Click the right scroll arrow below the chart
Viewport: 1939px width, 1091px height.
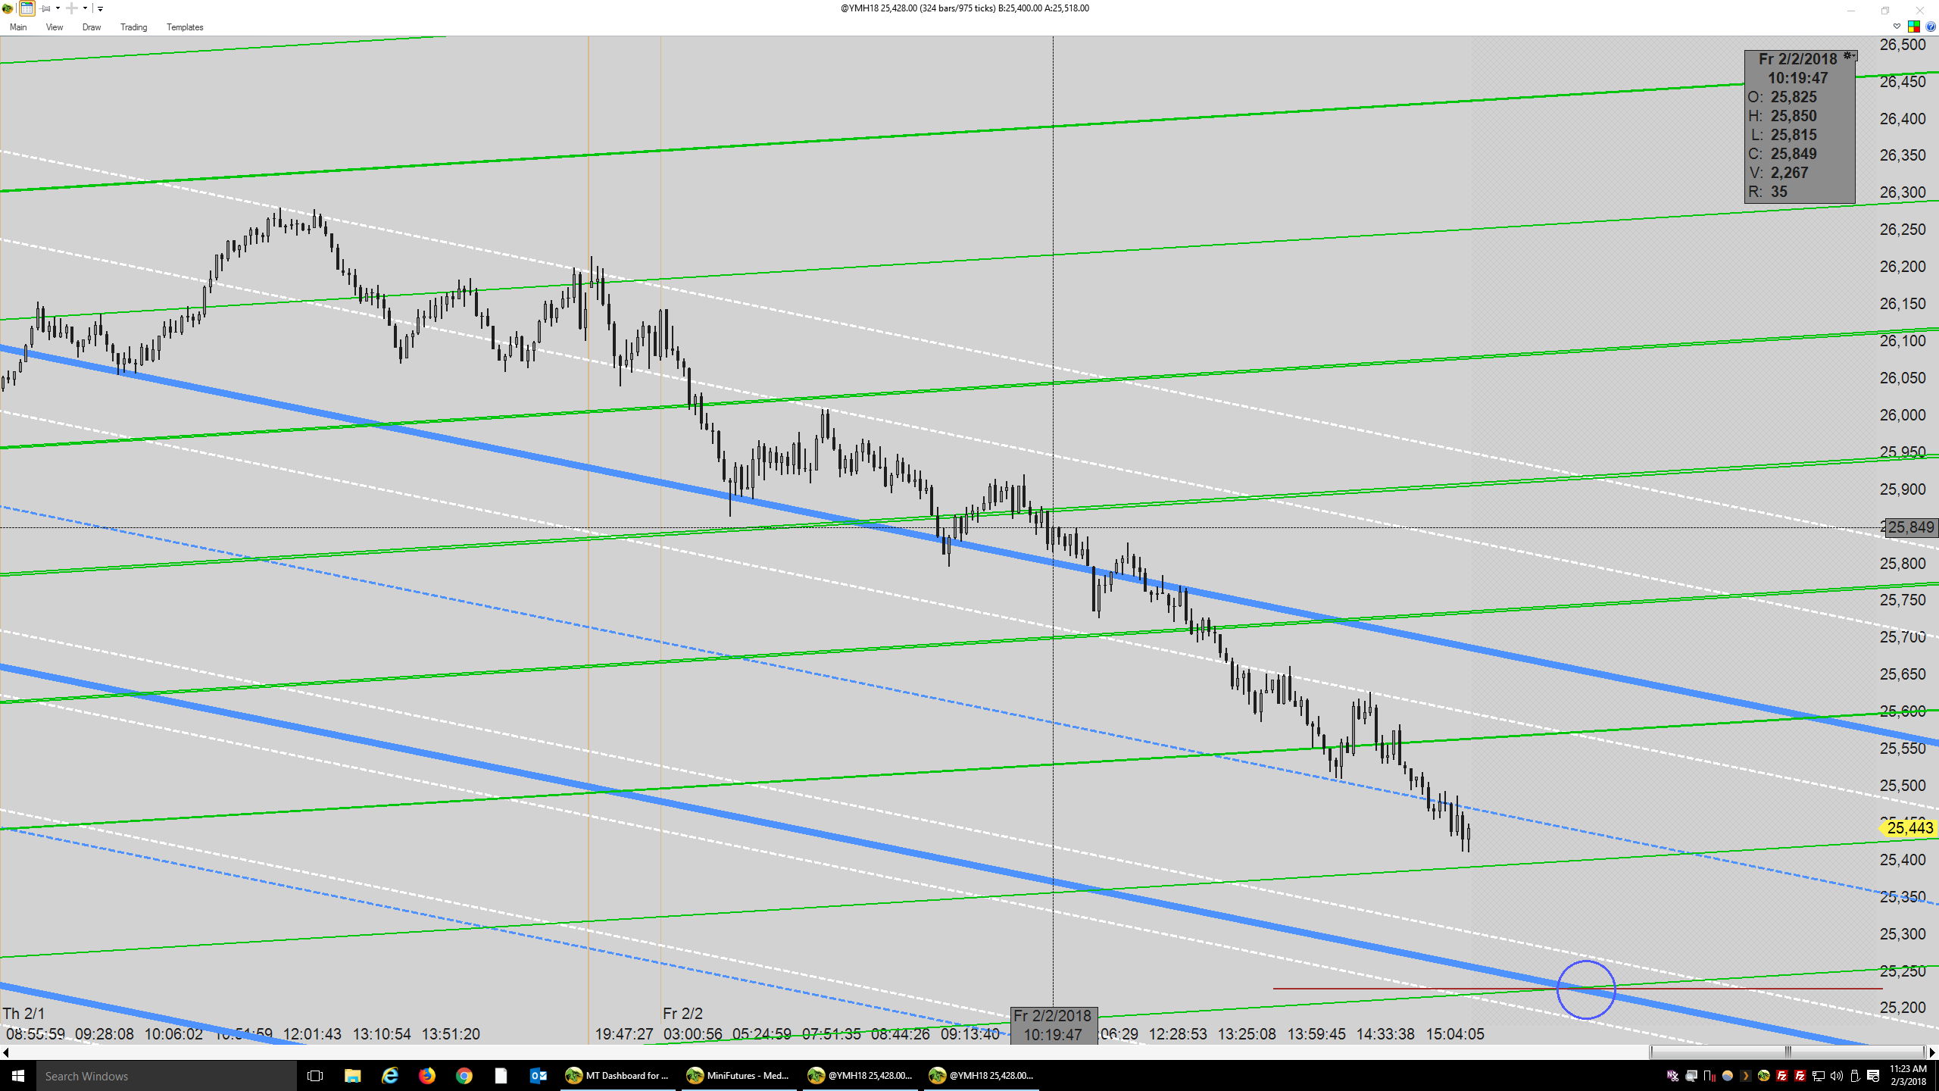[1932, 1052]
